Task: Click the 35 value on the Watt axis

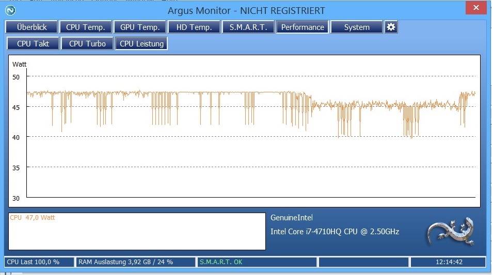Action: coord(16,168)
